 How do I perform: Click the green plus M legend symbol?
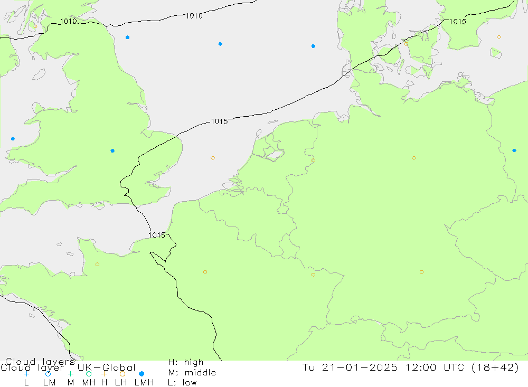click(x=70, y=374)
